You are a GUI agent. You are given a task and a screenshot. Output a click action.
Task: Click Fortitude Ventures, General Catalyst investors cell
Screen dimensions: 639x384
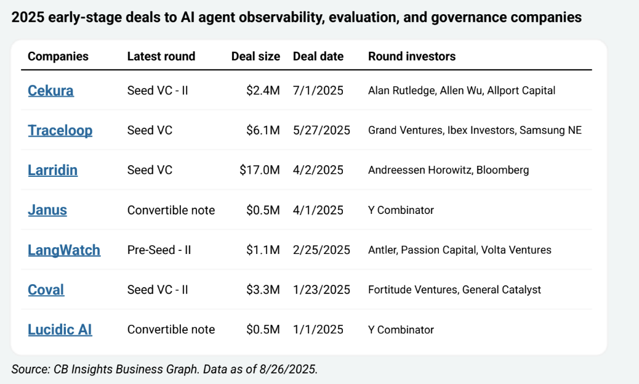pyautogui.click(x=454, y=290)
